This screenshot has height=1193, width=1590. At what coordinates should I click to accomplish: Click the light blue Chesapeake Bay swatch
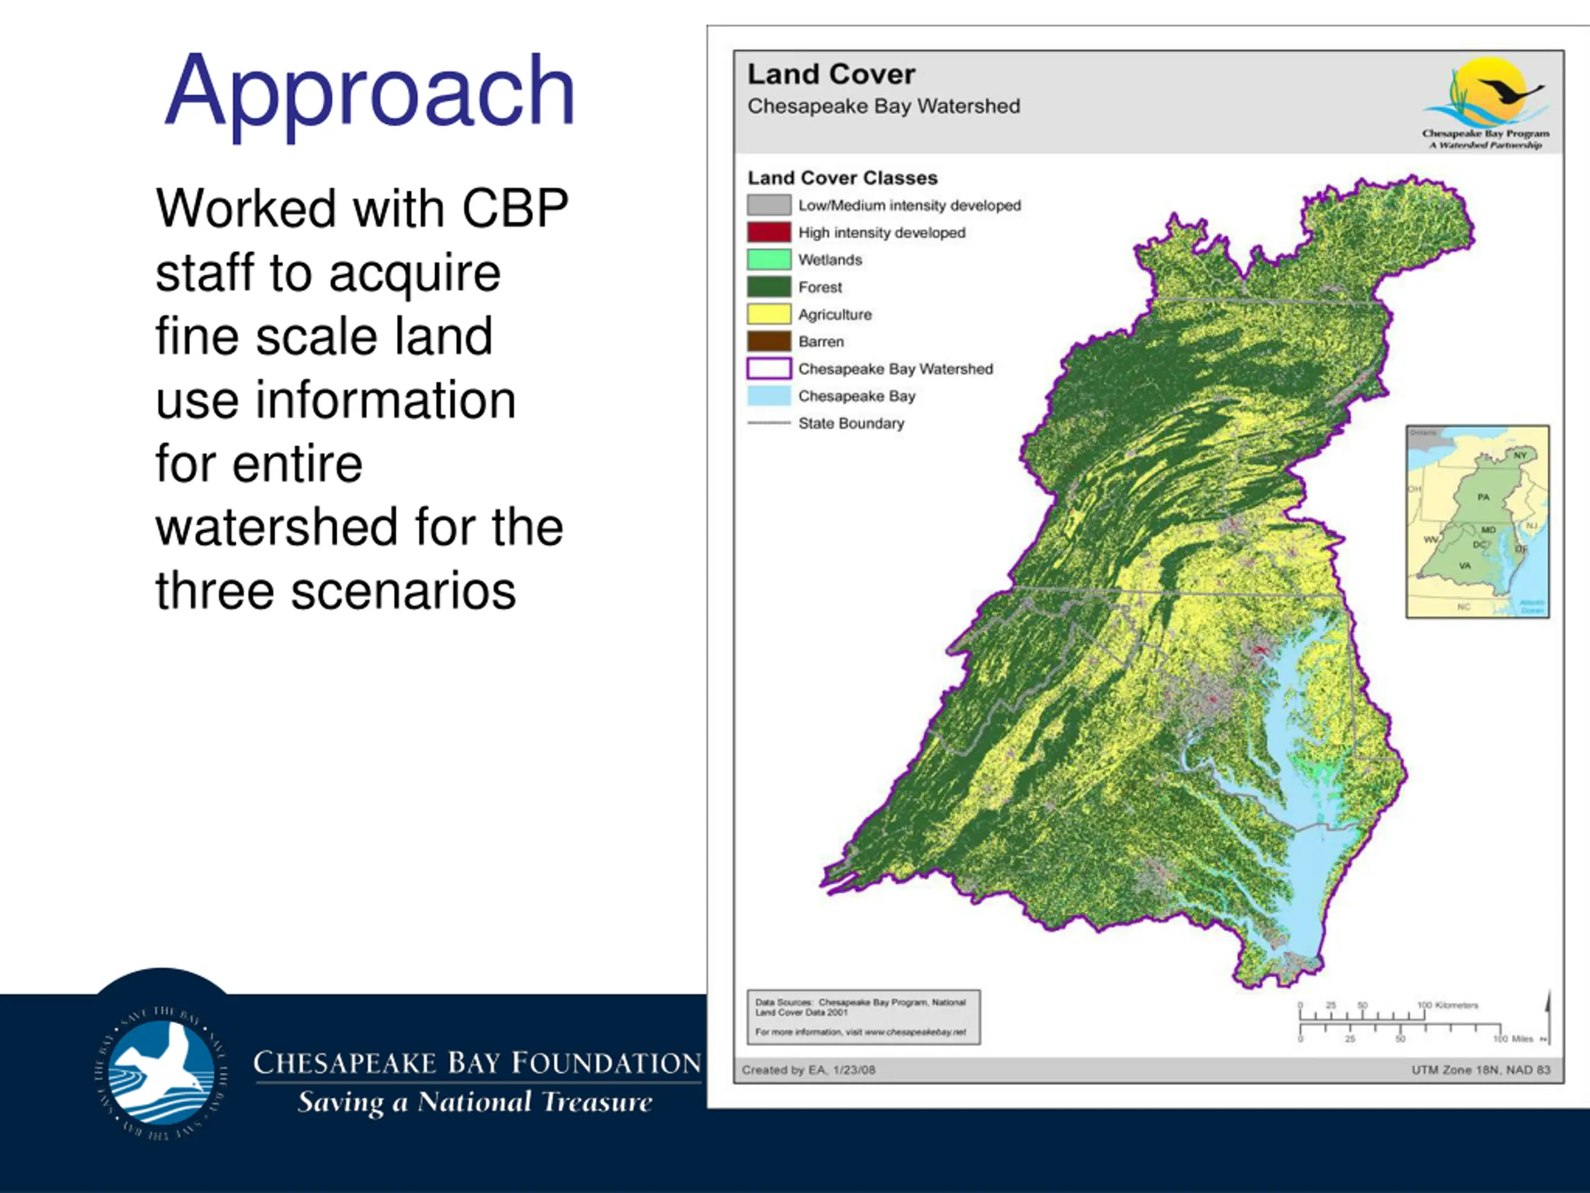point(769,396)
